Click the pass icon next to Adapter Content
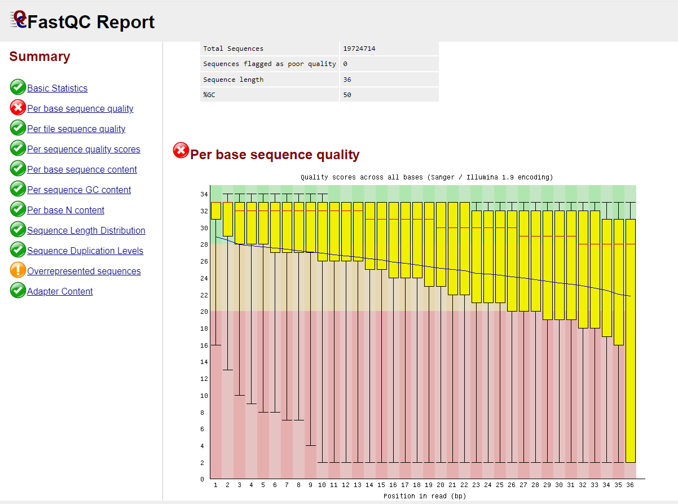 click(x=18, y=291)
